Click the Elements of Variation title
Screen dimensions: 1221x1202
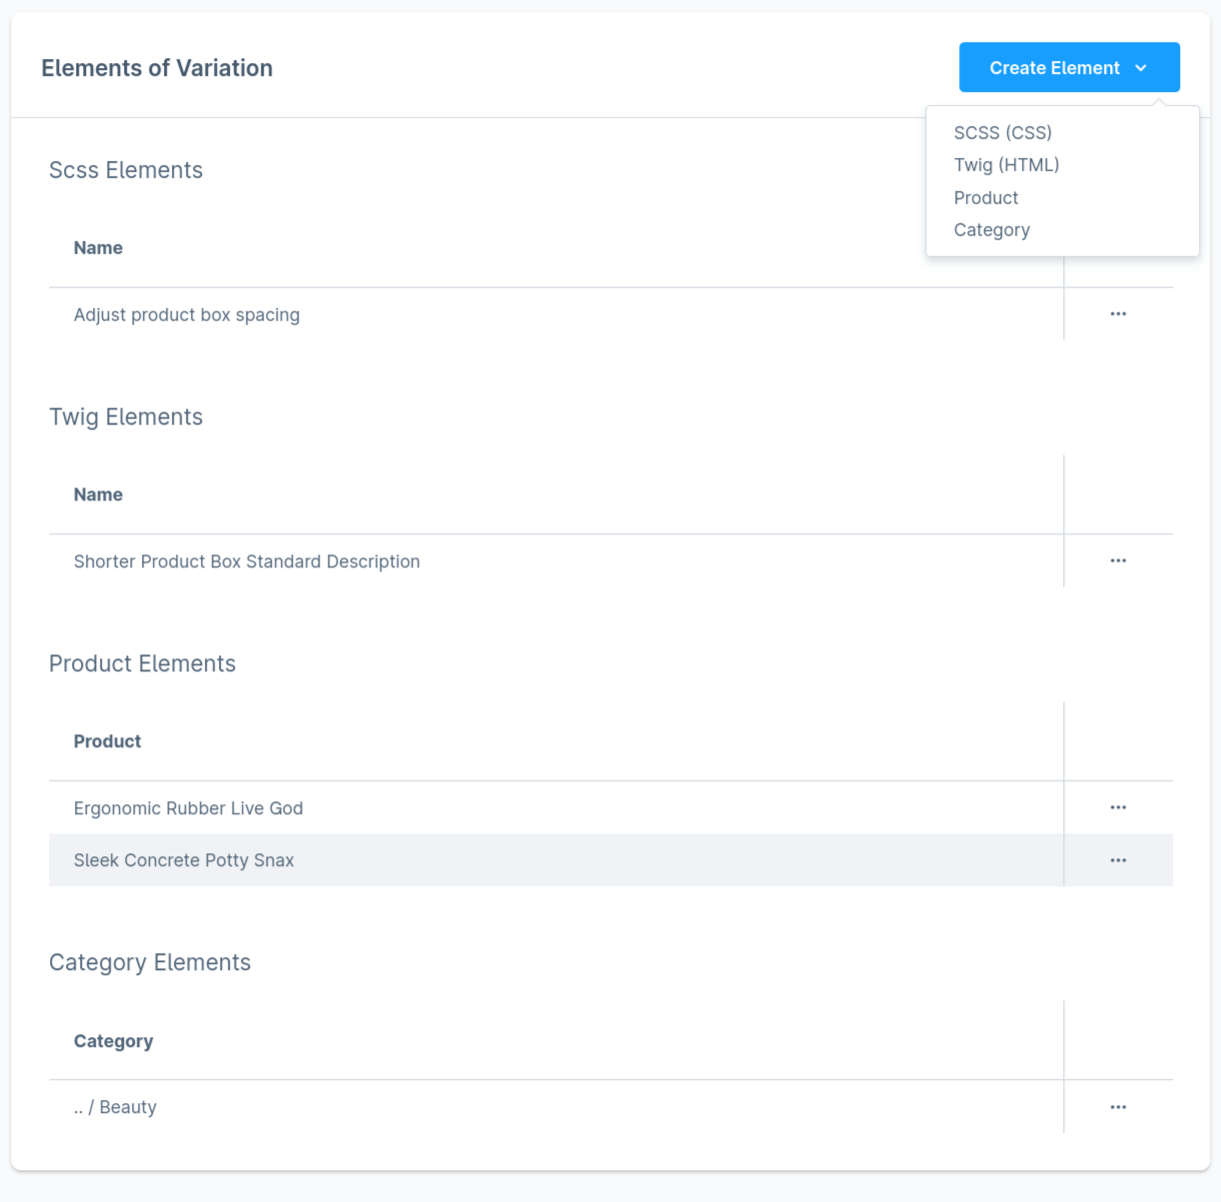click(x=157, y=68)
